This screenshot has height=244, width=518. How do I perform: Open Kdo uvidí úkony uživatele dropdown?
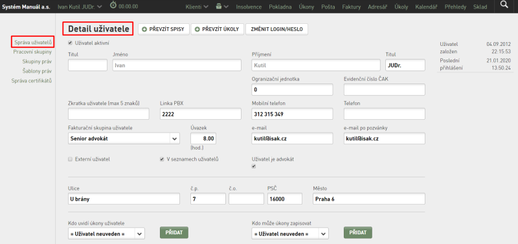point(106,234)
